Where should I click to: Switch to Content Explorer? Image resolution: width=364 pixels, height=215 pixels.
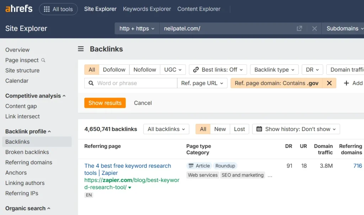click(x=199, y=9)
